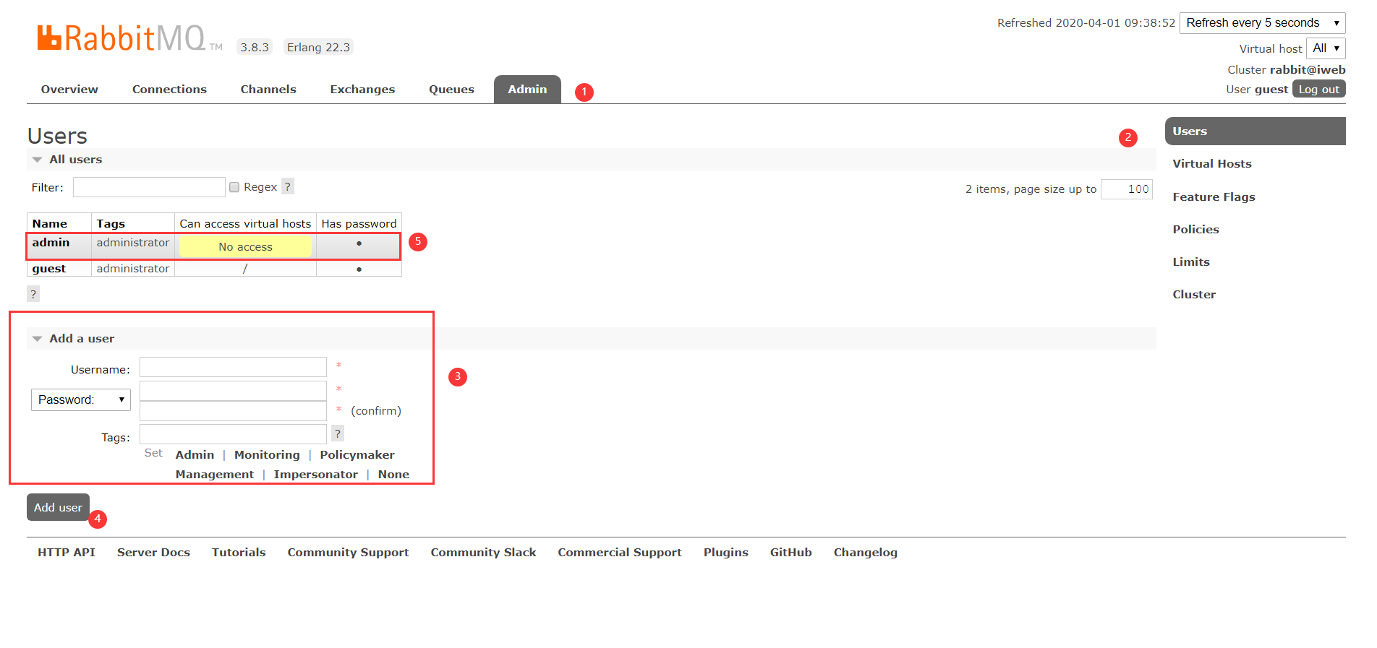
Task: Open help icon below users table
Action: (33, 294)
